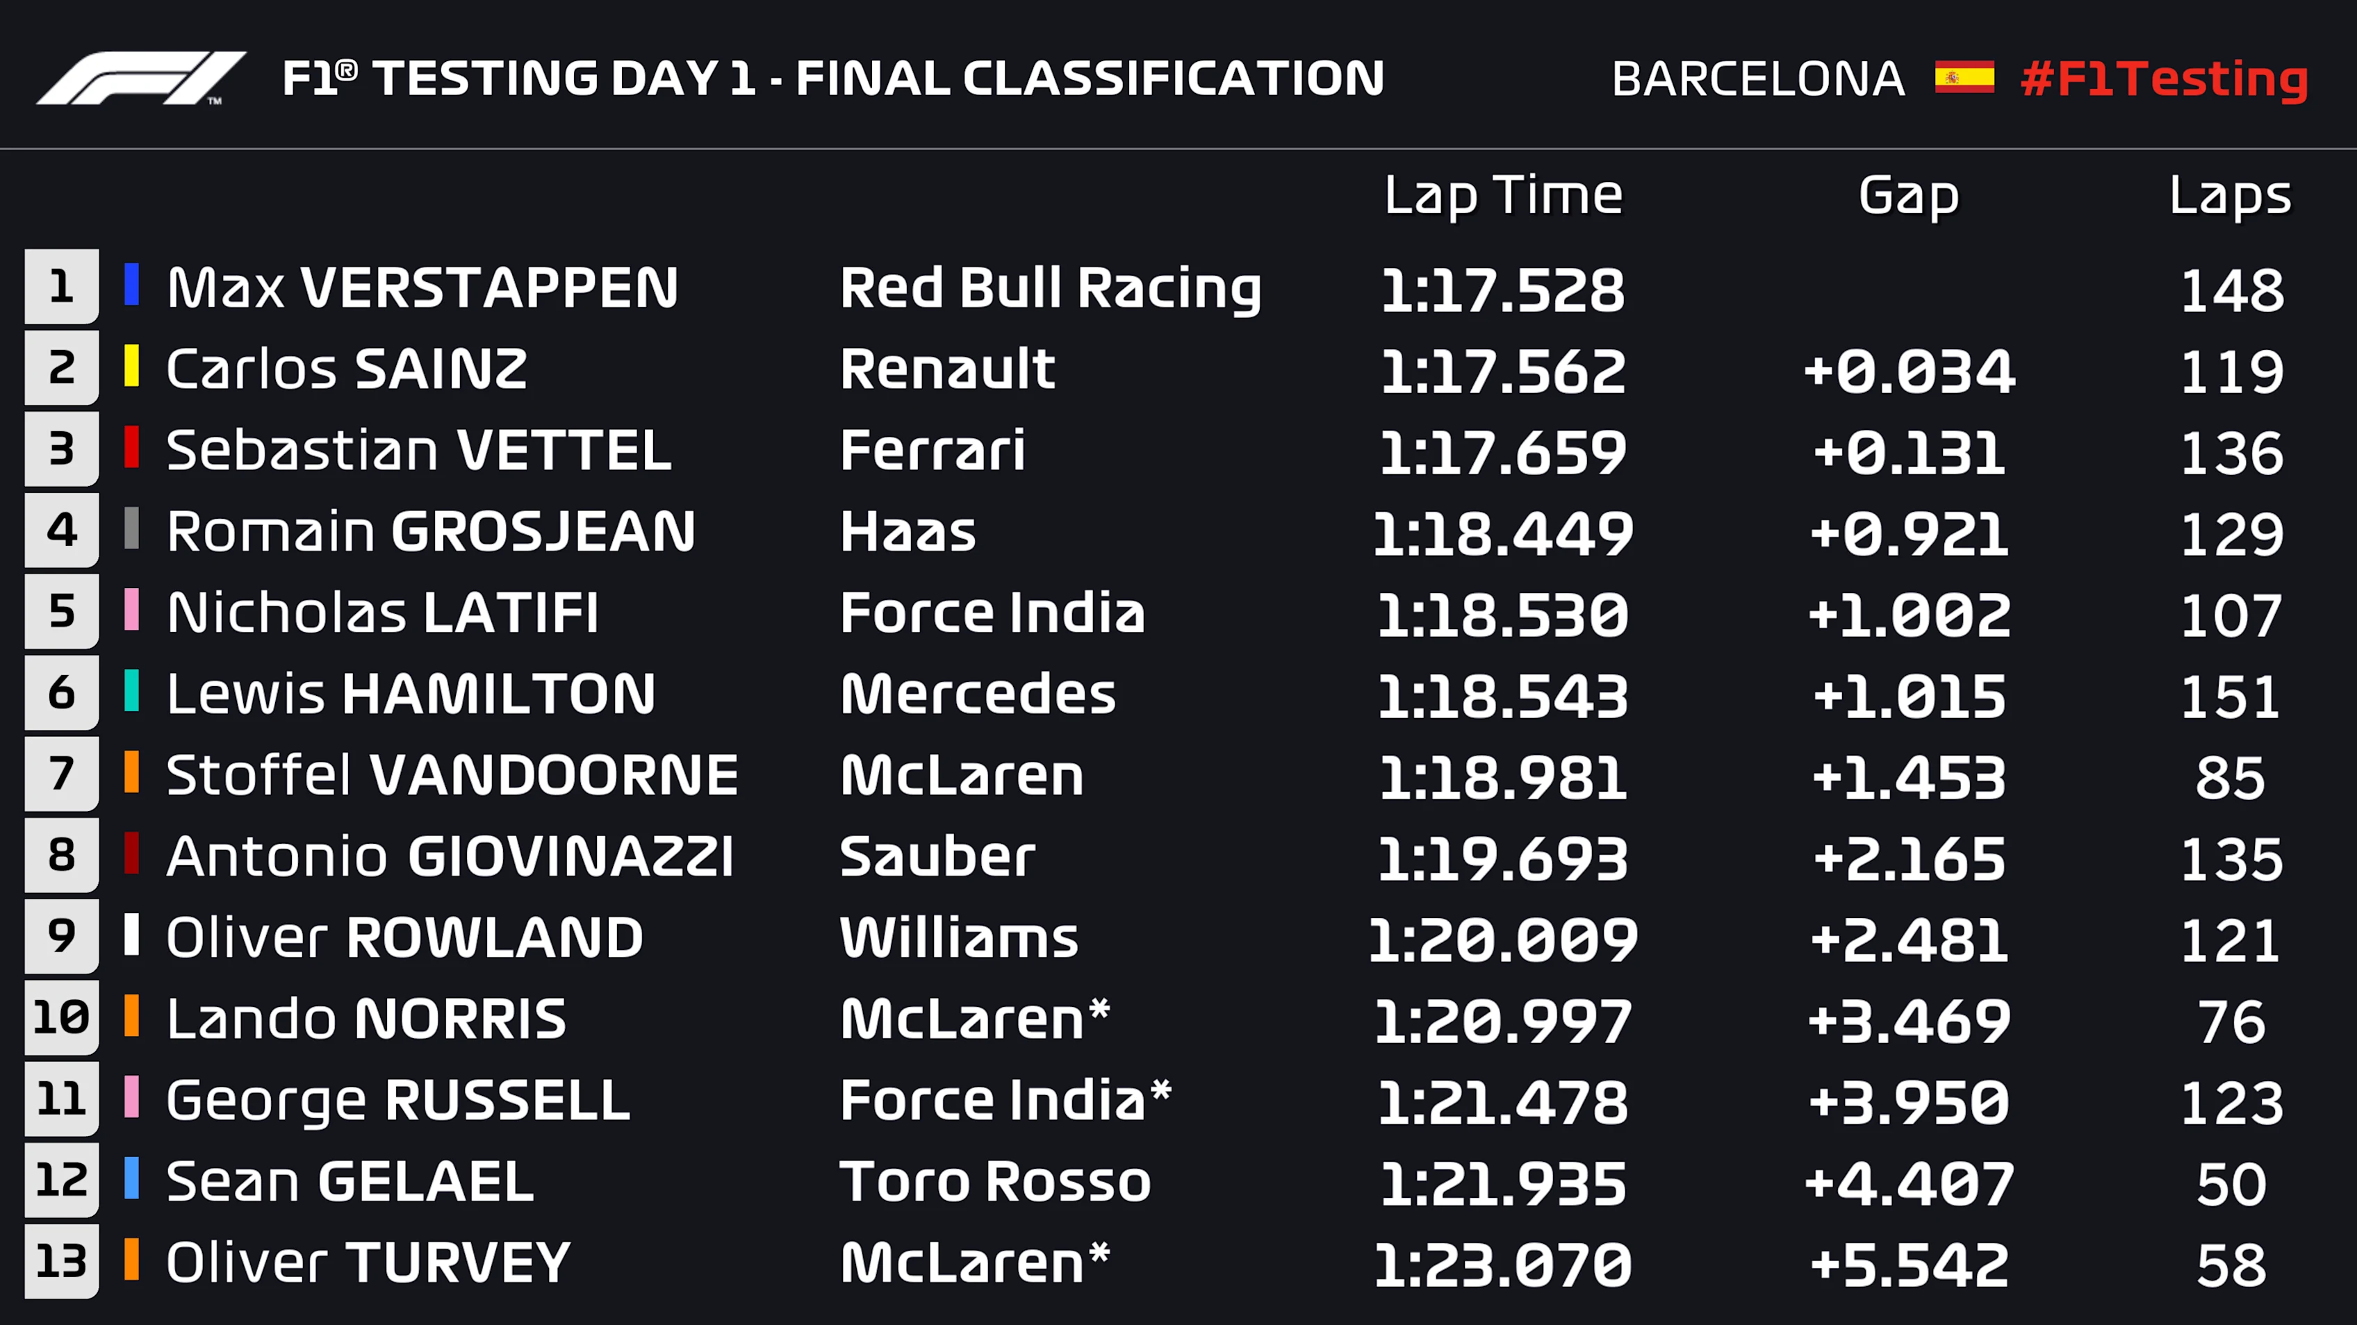
Task: Click Sebastian VETTEL's 1:17.659 lap time
Action: click(1502, 453)
